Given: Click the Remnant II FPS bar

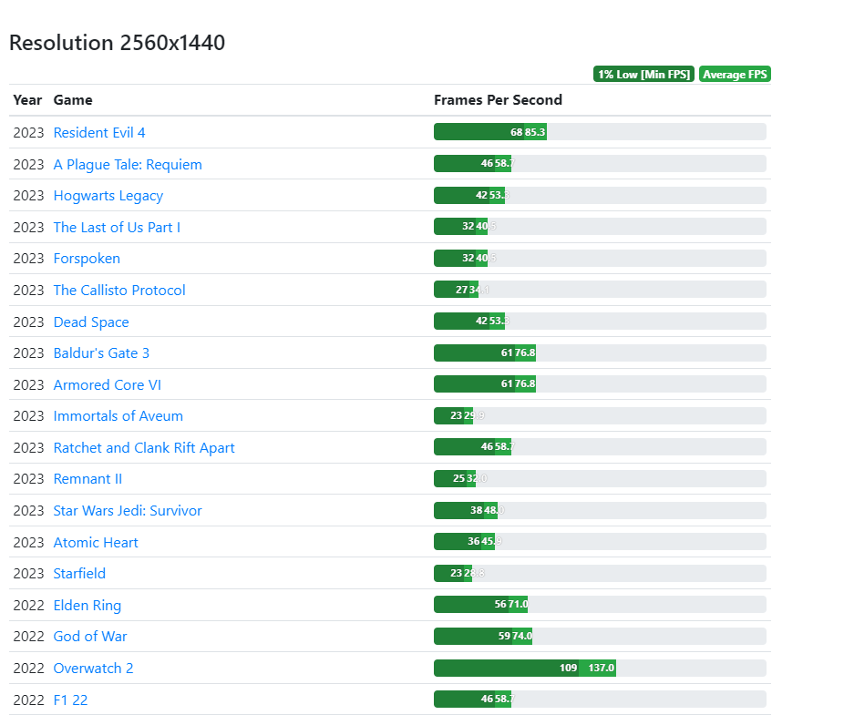Looking at the screenshot, I should point(600,479).
